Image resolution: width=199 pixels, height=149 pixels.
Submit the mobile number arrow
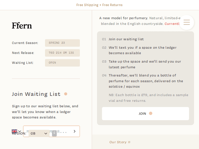75,131
